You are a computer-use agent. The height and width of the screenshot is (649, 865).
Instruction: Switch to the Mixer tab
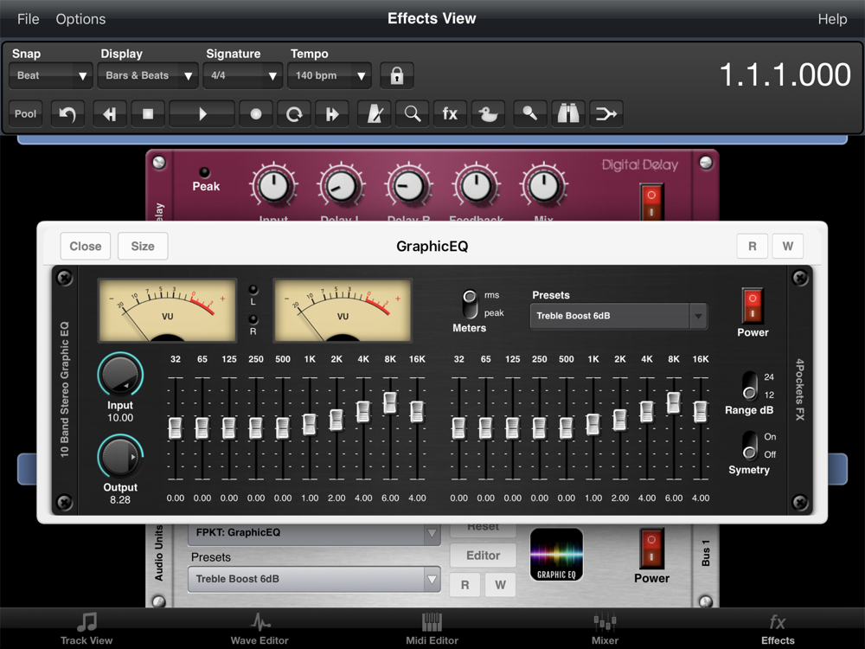[x=605, y=628]
